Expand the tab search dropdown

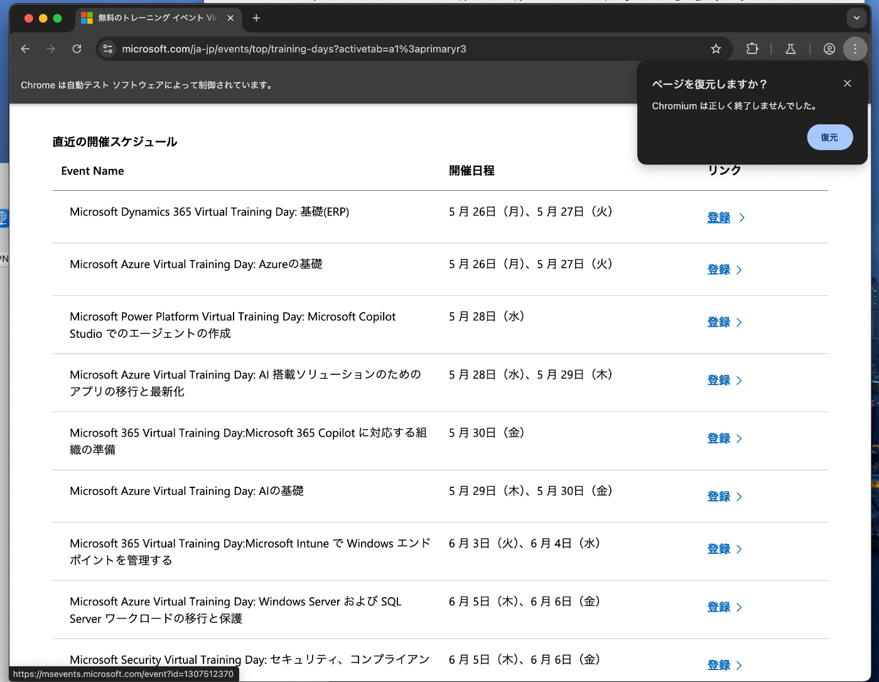coord(856,18)
